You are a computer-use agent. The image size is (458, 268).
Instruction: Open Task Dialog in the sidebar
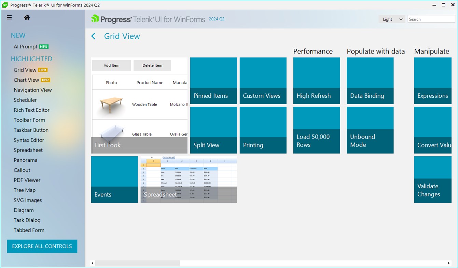coord(27,220)
